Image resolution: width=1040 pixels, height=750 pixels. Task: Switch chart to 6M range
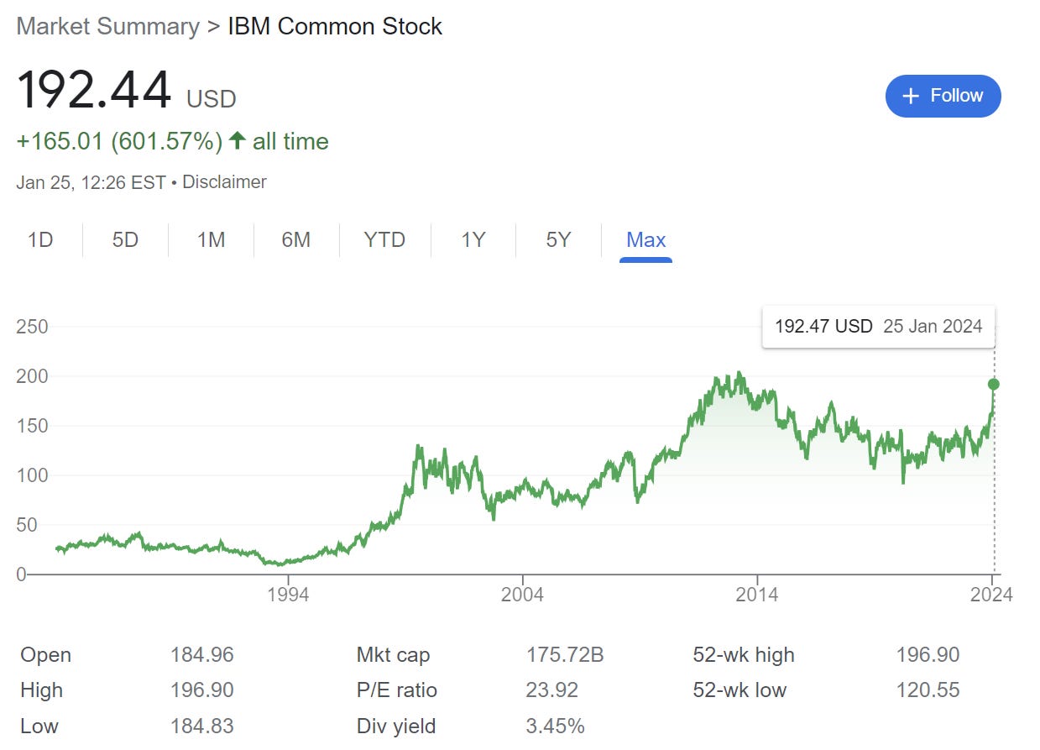click(x=295, y=240)
